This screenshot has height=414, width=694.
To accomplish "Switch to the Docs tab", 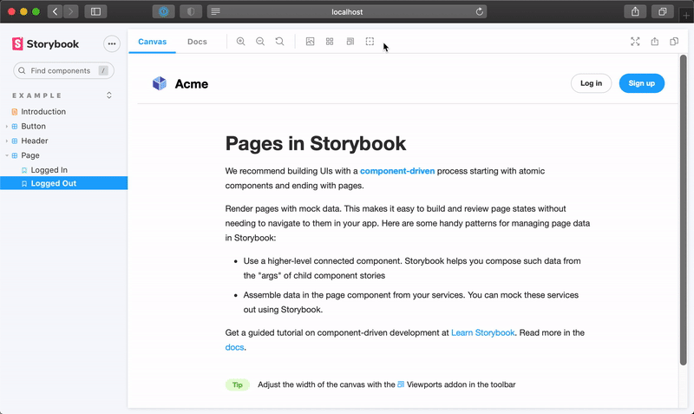I will pos(197,42).
